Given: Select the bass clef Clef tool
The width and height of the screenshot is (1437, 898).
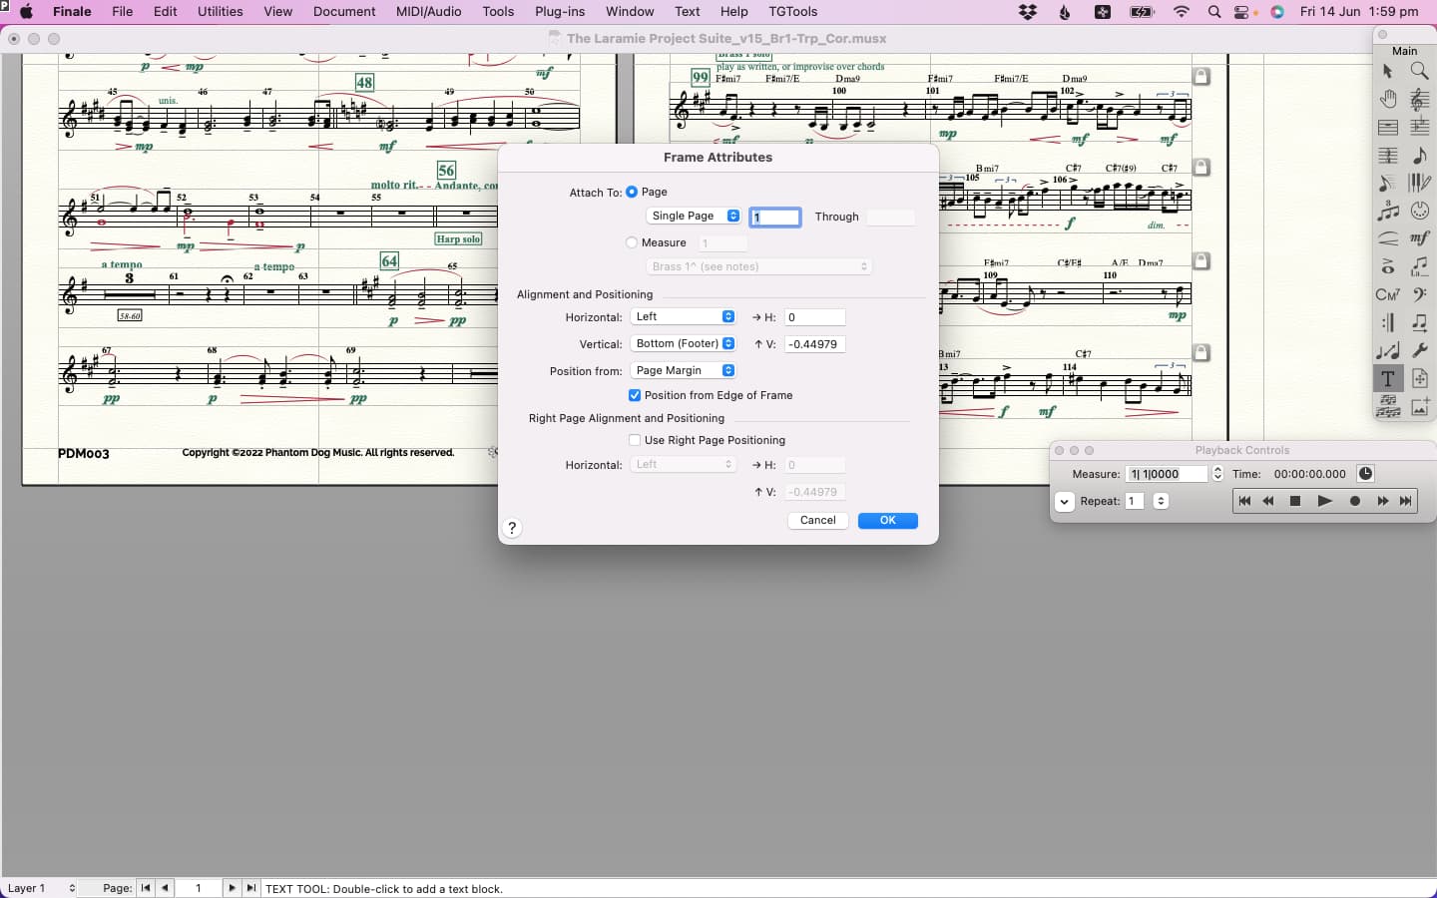Looking at the screenshot, I should click(x=1419, y=294).
